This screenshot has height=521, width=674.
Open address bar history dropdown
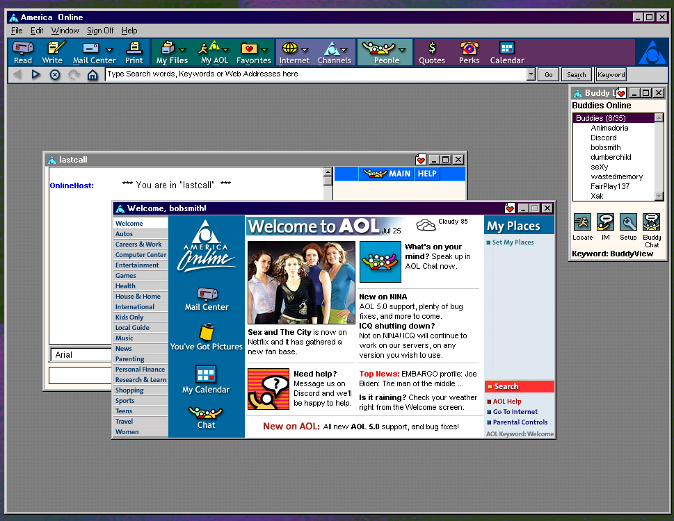(531, 74)
